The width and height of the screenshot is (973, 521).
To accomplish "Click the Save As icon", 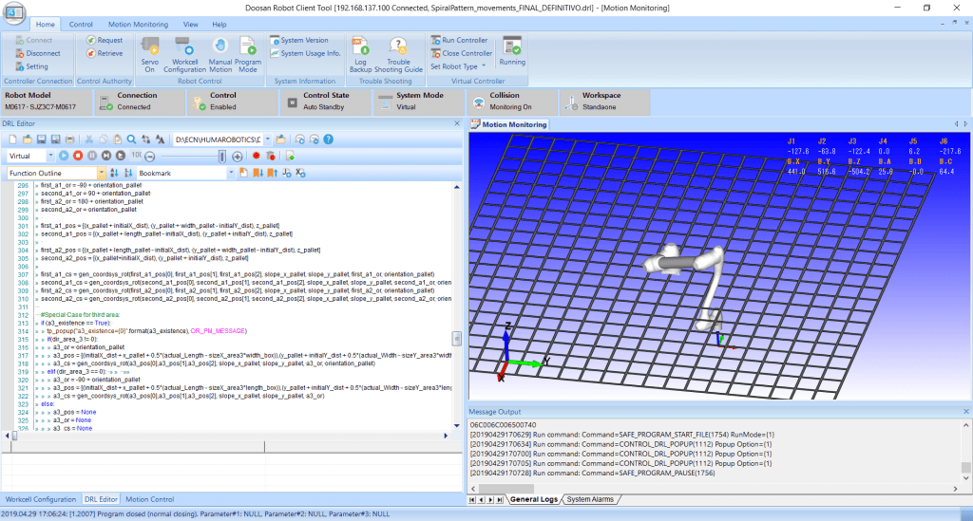I will pyautogui.click(x=55, y=140).
